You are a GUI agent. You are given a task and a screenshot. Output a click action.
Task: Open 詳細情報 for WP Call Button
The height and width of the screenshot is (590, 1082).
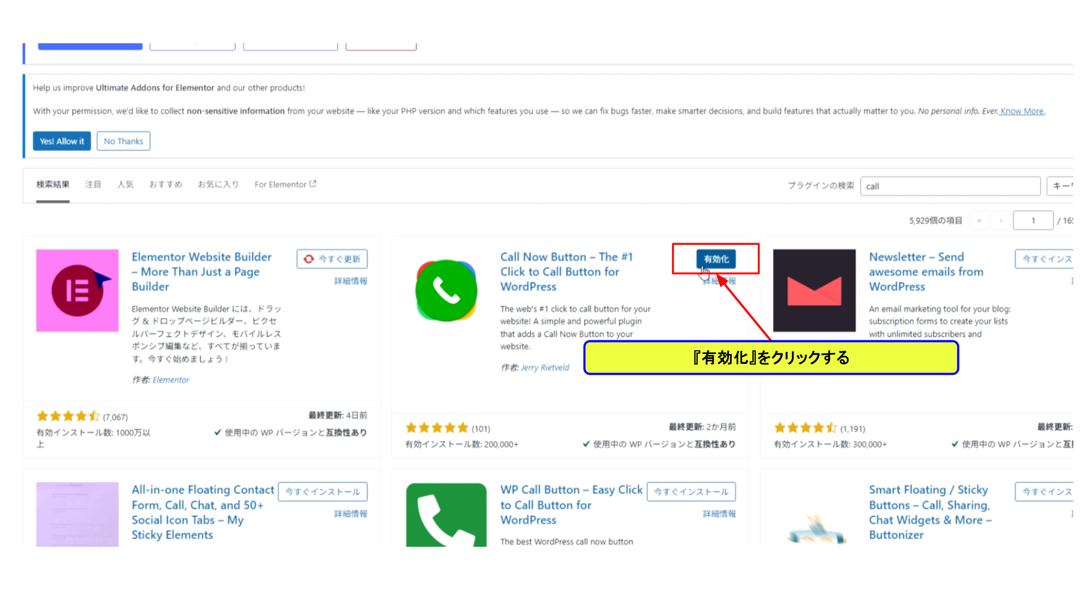719,514
